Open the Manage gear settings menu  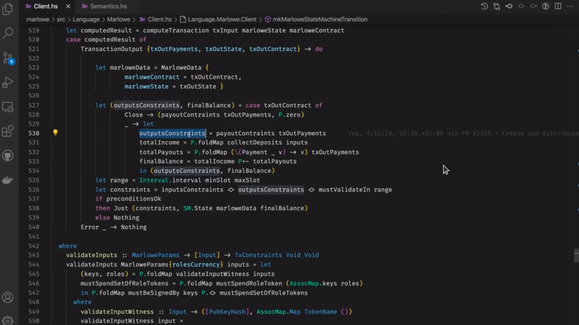tap(8, 320)
